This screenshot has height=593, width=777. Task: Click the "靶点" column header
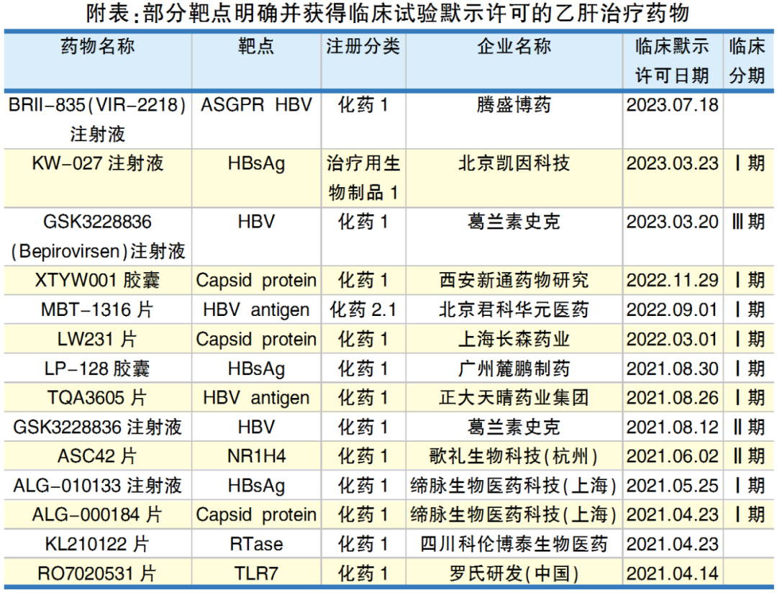(x=255, y=46)
